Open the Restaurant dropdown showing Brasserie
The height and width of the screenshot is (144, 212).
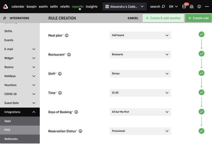pyautogui.click(x=140, y=55)
